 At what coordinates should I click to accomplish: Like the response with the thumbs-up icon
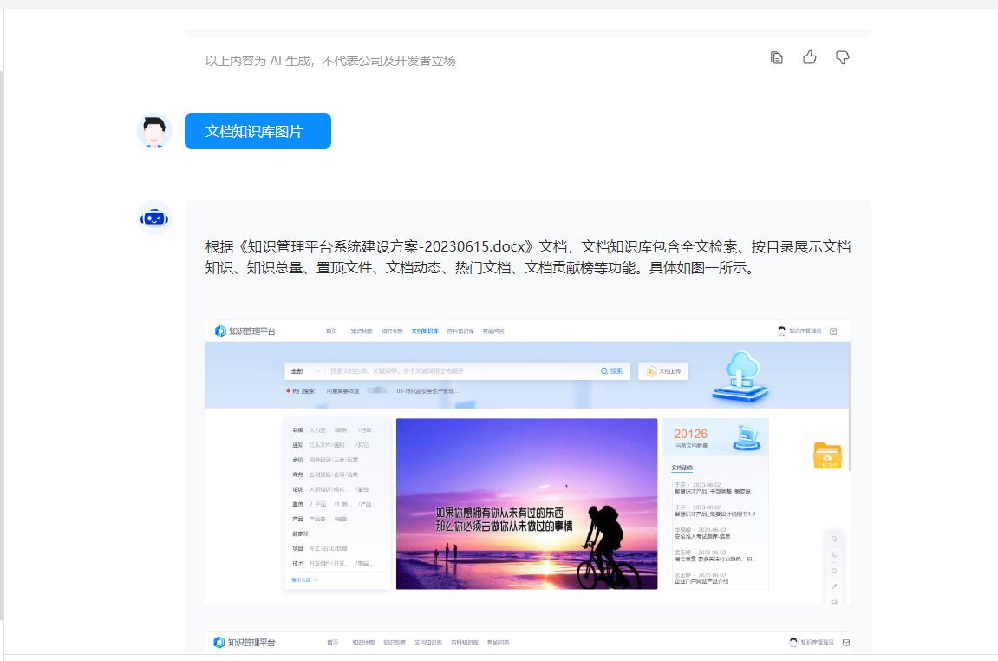pyautogui.click(x=809, y=58)
